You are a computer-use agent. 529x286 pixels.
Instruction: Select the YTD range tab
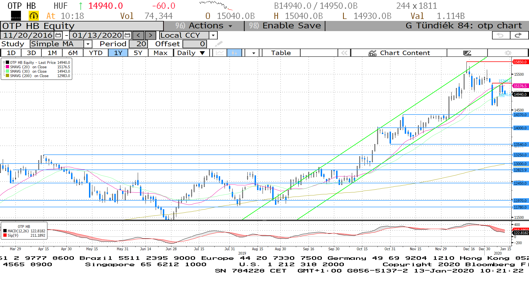click(x=96, y=53)
